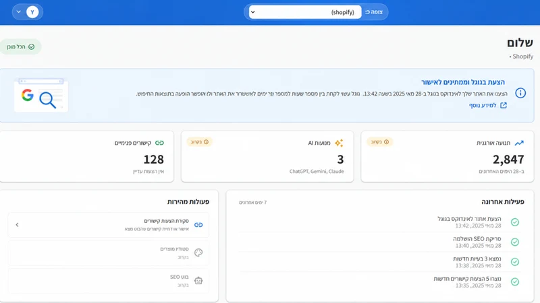Click the checkmark icon in status badge

[x=31, y=46]
